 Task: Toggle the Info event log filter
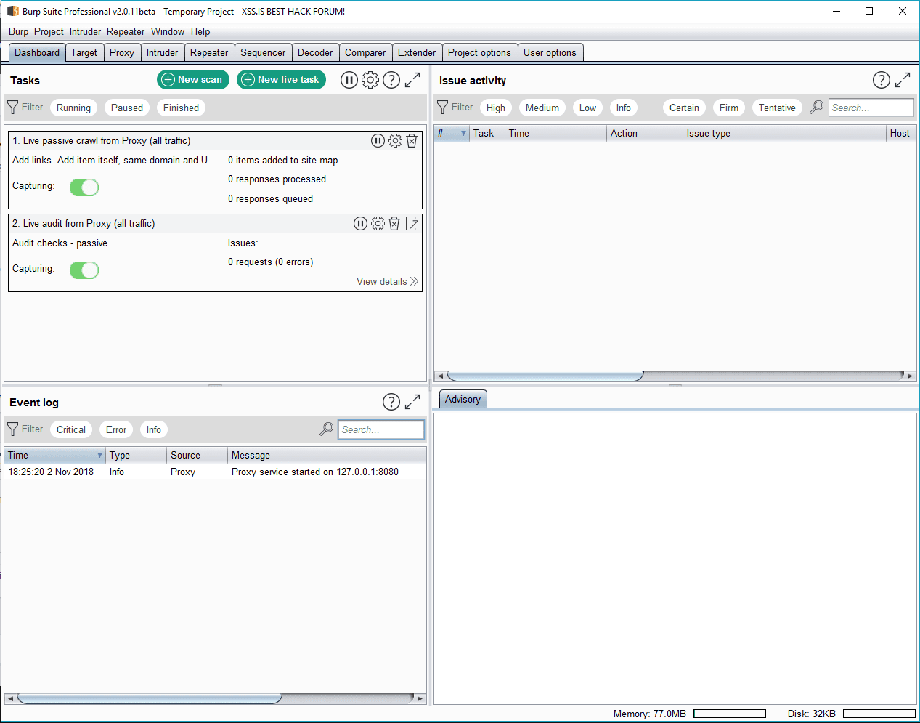154,429
